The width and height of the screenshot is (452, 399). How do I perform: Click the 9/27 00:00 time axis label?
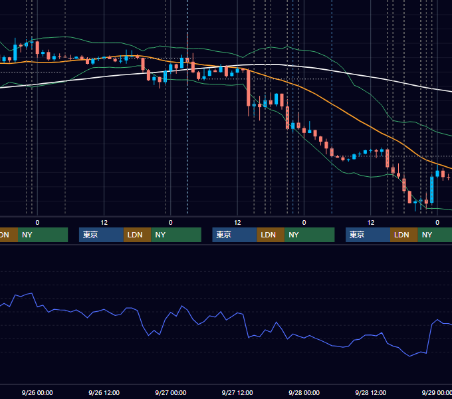pos(171,392)
